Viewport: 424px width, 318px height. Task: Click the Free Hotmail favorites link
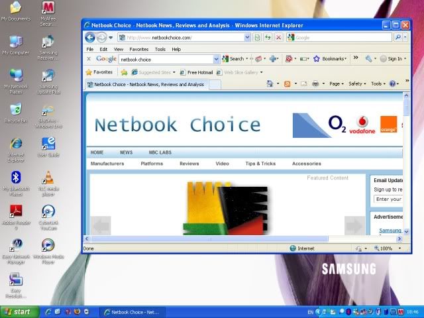click(x=199, y=72)
